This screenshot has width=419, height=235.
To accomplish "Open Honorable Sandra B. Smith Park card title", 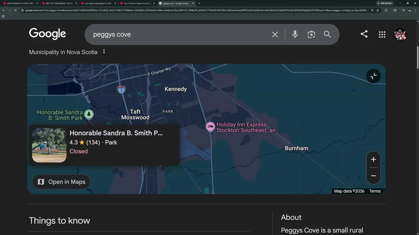I will click(116, 133).
